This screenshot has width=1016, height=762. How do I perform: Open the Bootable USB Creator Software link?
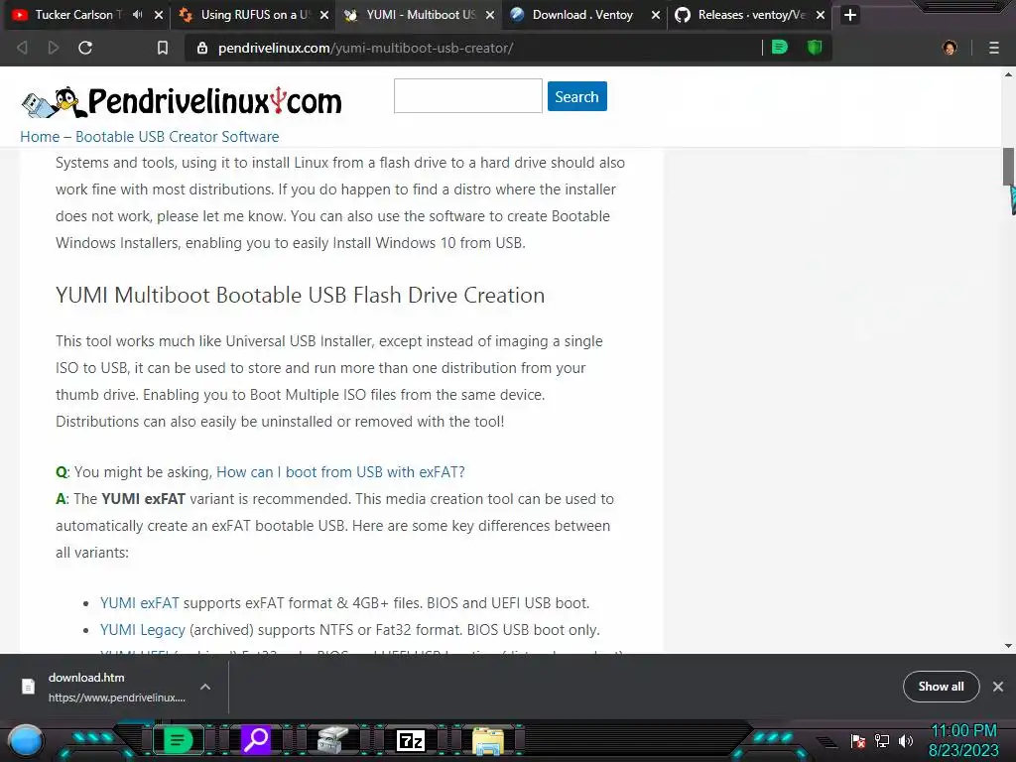click(177, 137)
